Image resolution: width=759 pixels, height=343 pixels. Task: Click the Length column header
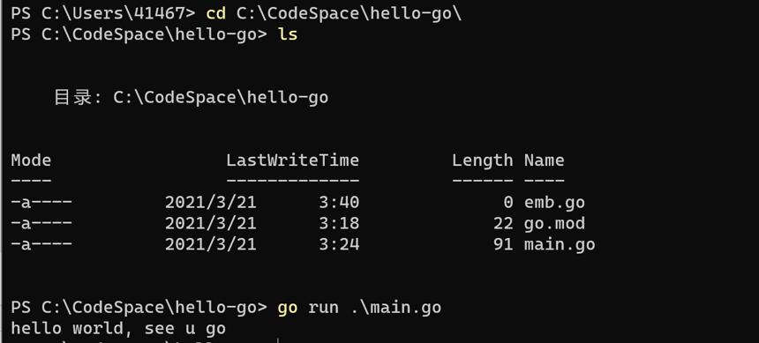(x=483, y=160)
